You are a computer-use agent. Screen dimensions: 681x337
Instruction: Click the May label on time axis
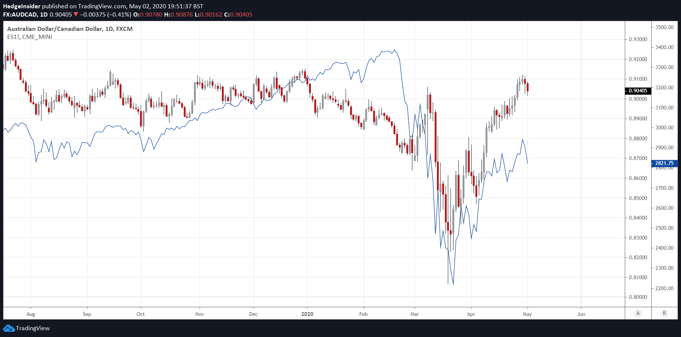527,314
